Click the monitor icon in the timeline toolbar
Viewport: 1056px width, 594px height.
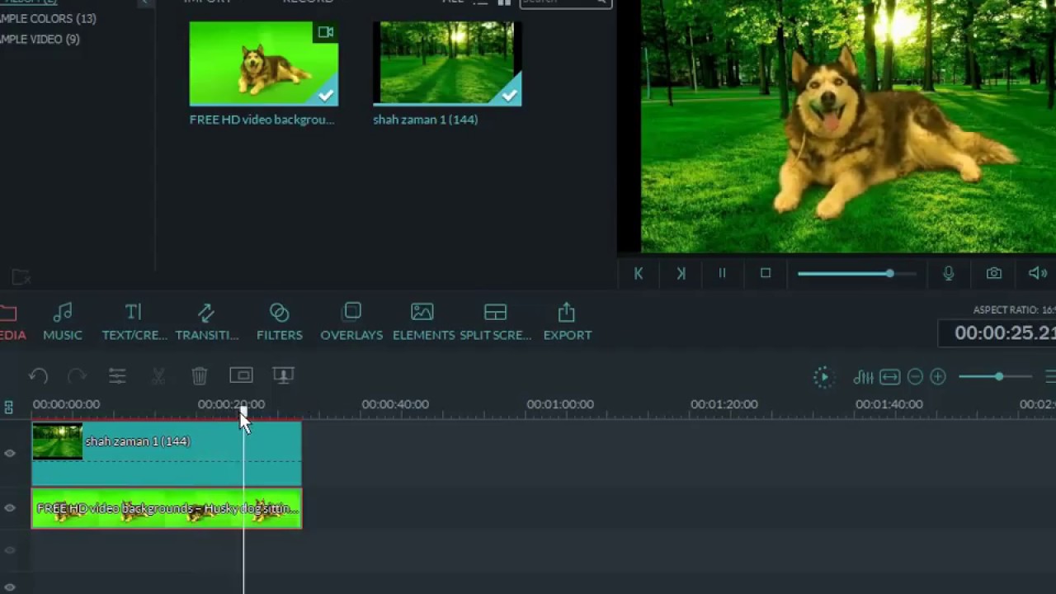283,376
